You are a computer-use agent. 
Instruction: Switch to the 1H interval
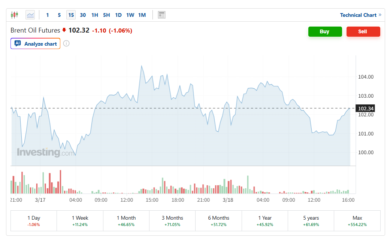95,15
